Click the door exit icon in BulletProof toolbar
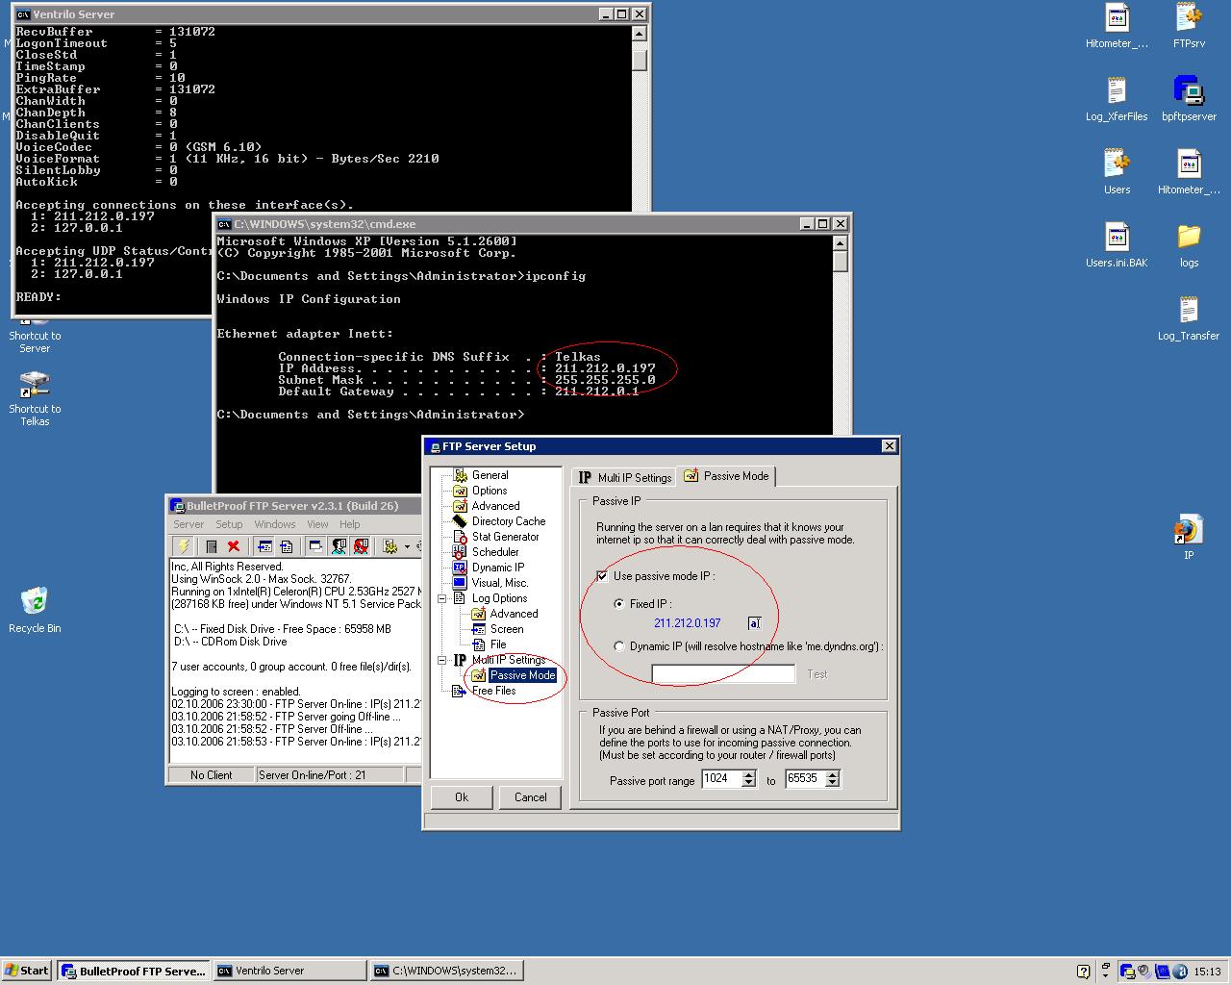1231x985 pixels. pyautogui.click(x=212, y=546)
